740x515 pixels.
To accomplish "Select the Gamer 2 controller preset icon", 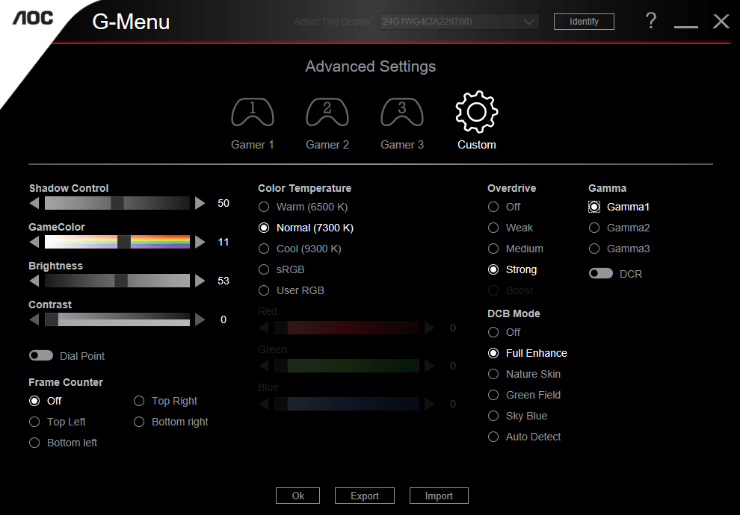I will (x=327, y=113).
